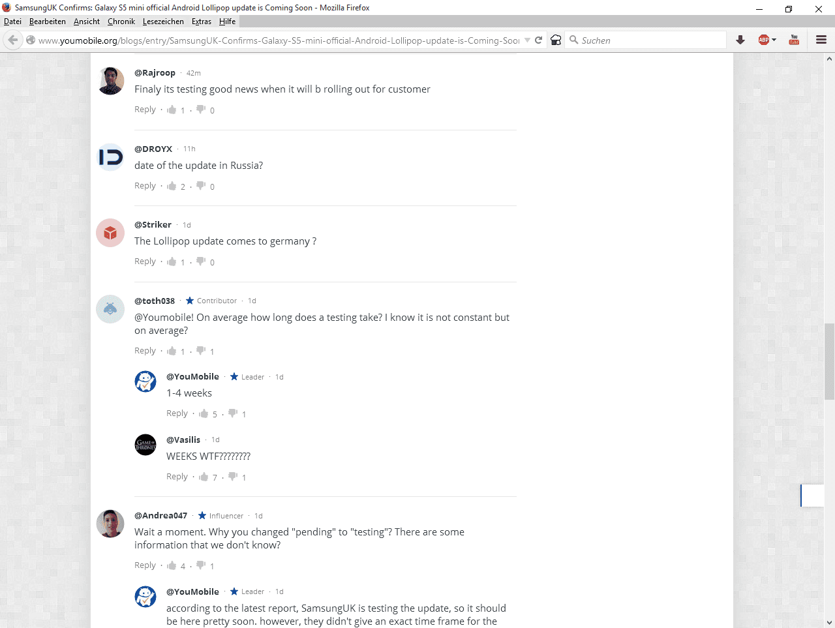The image size is (835, 628).
Task: Click the vertical scrollbar thumb
Action: click(829, 359)
